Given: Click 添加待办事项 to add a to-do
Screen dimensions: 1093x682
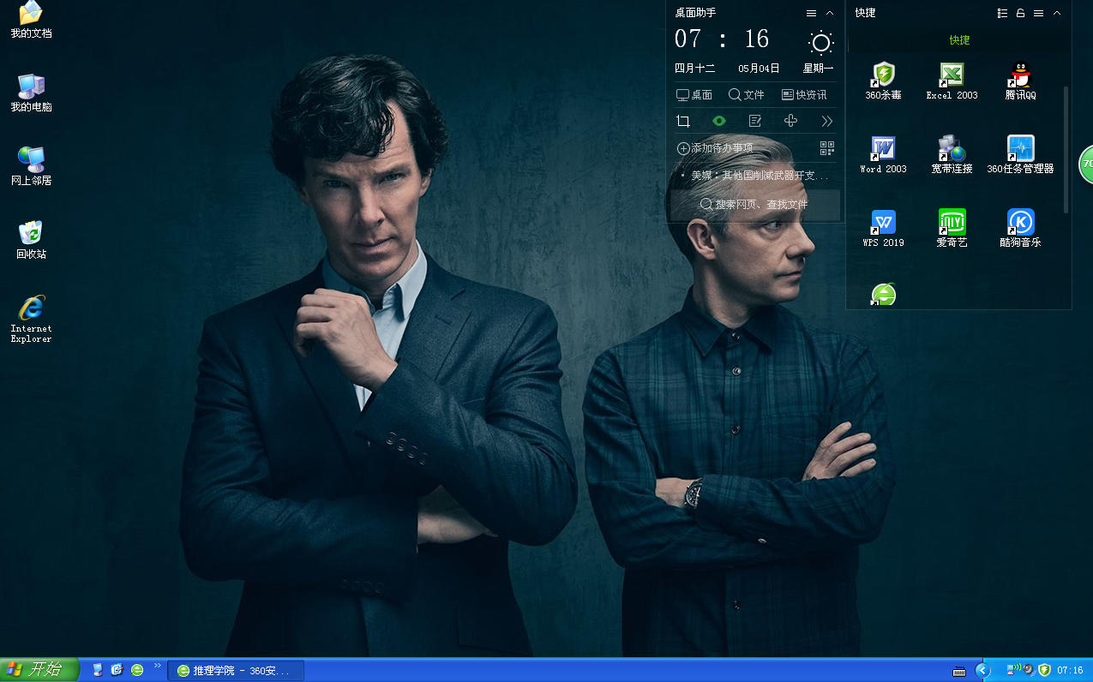Looking at the screenshot, I should [715, 148].
